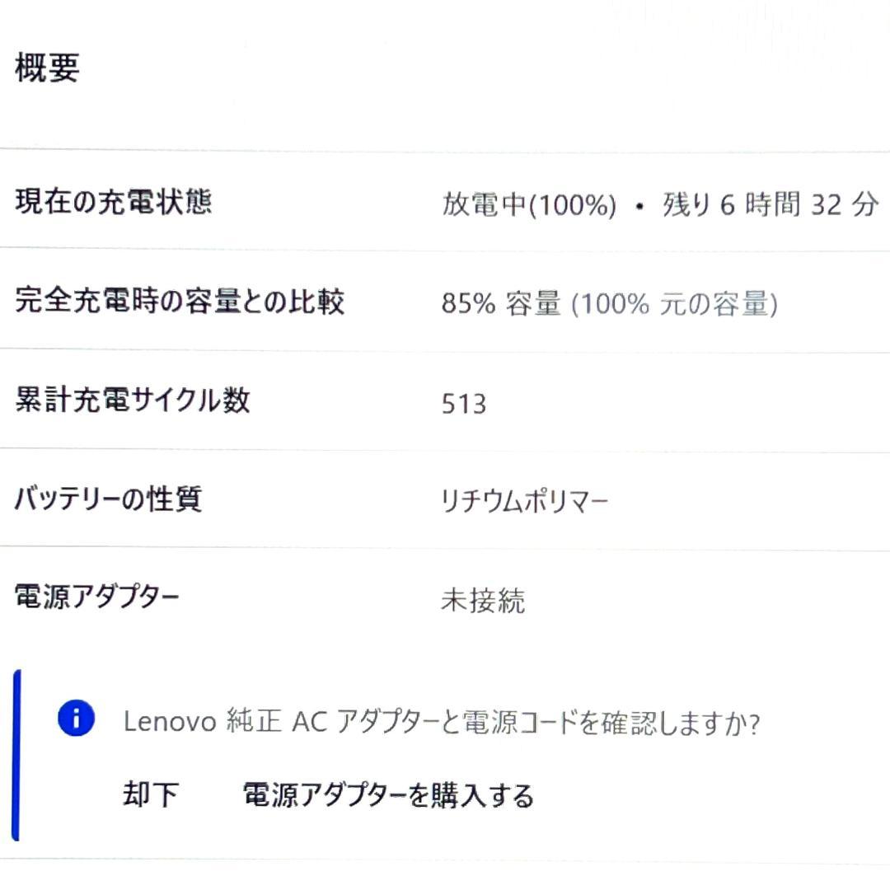The width and height of the screenshot is (890, 890).
Task: Click the divider under 現在の充電状態 row
Action: 445,246
